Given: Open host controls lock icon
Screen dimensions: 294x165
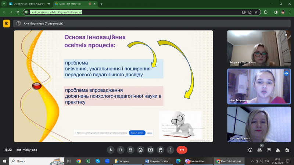Looking at the screenshot, I should [287, 150].
